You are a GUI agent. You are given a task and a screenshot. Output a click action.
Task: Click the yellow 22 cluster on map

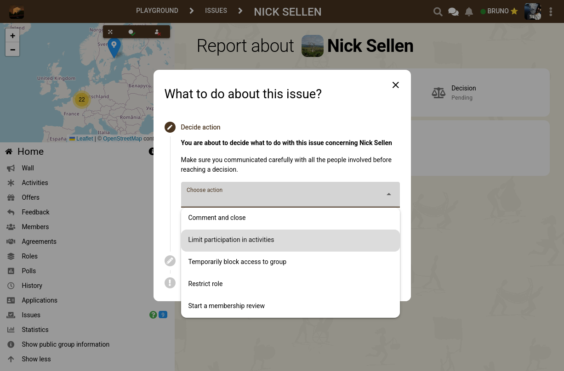click(x=82, y=100)
